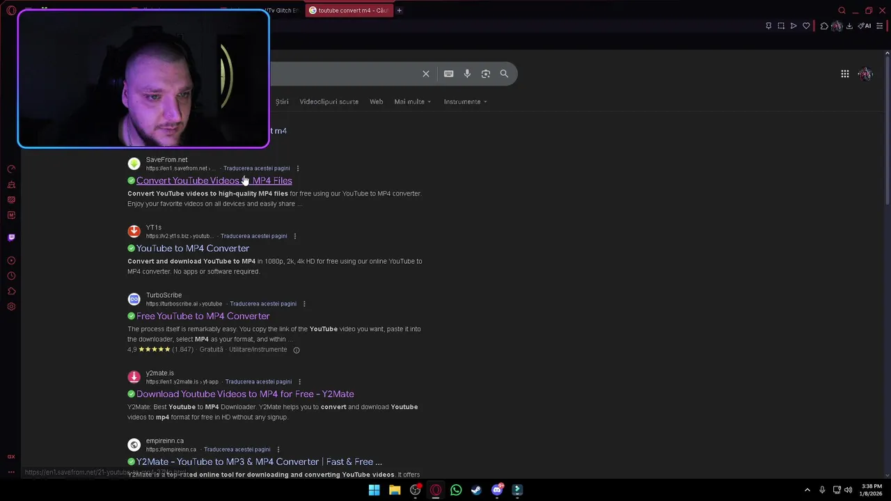Image resolution: width=891 pixels, height=501 pixels.
Task: Open Google account avatar
Action: tap(866, 74)
